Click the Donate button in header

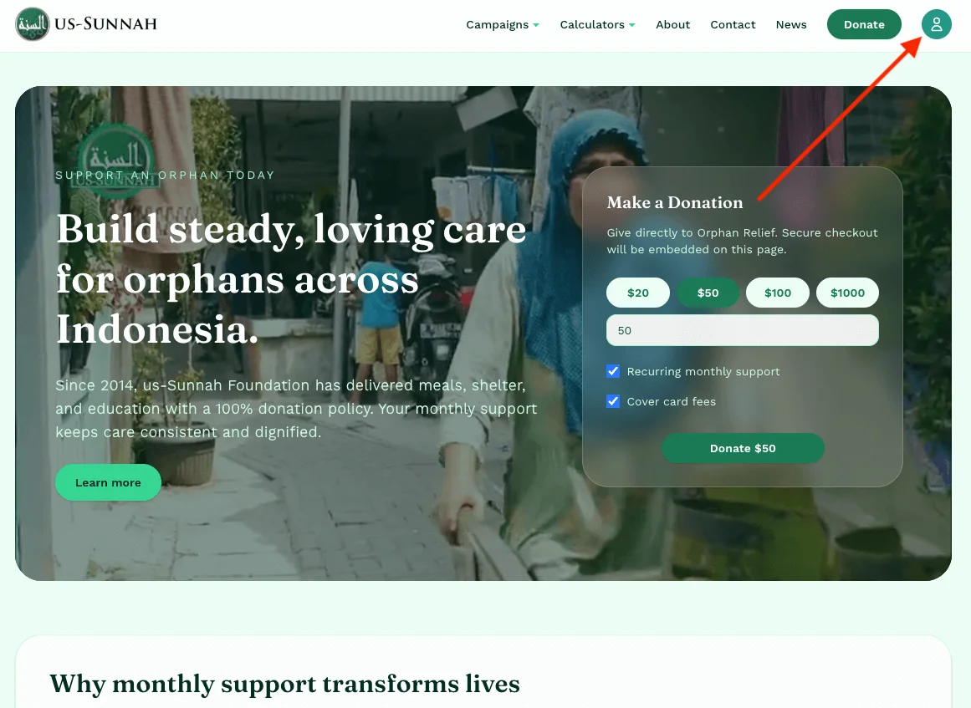(x=864, y=24)
